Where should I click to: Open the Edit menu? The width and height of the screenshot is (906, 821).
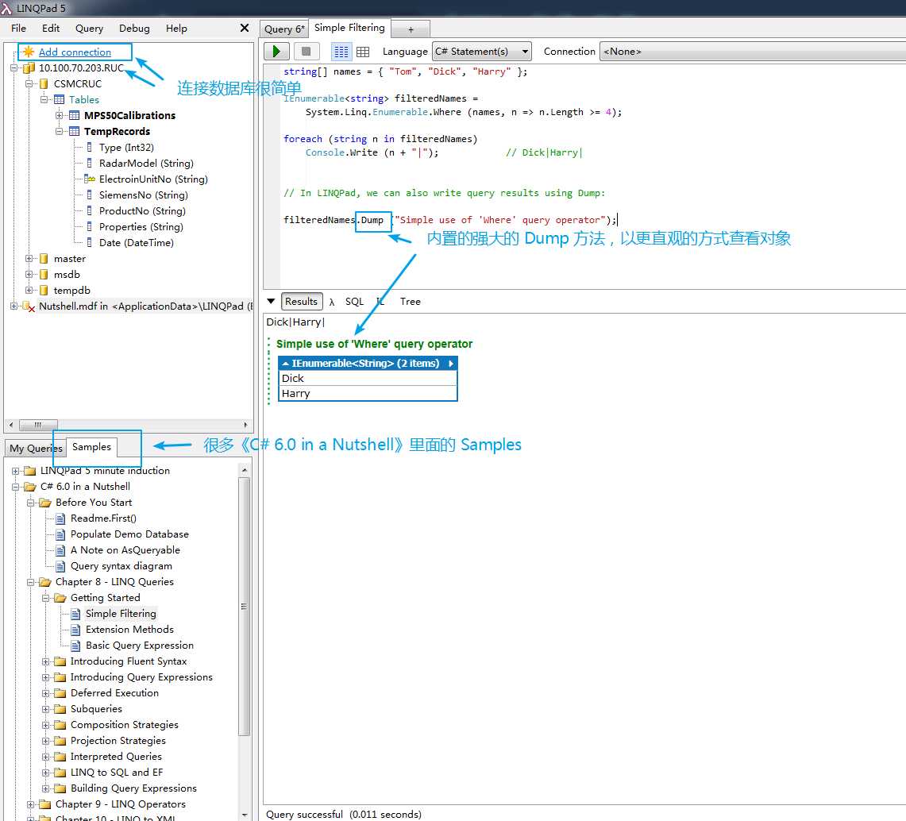point(51,29)
